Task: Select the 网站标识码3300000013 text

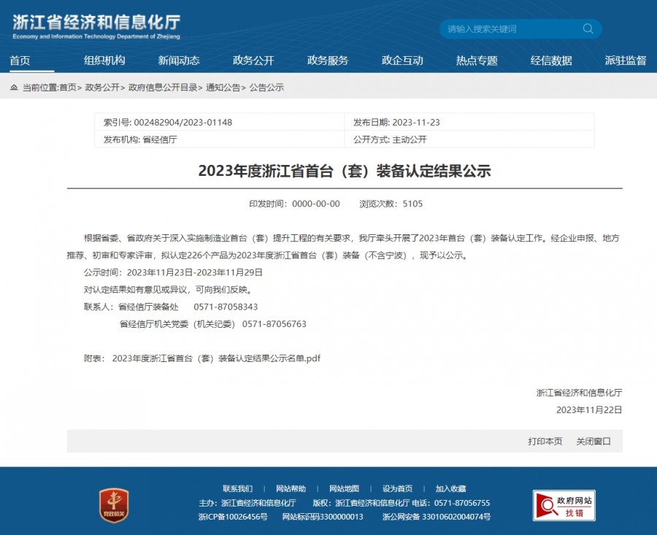Action: [323, 517]
